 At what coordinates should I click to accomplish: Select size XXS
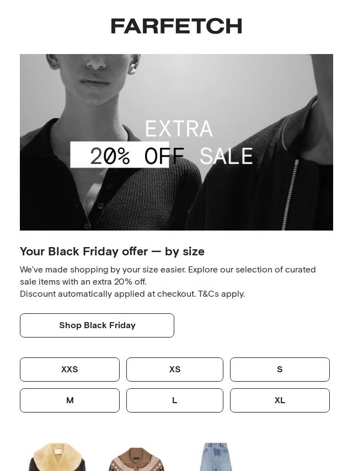[69, 370]
